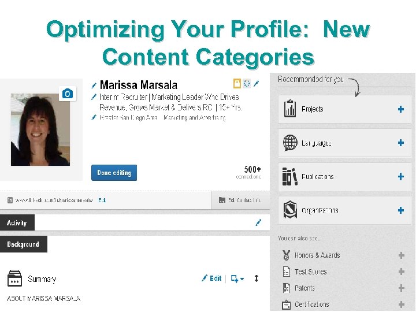
Task: Click the reorder arrows icon in Summary
Action: coord(257,278)
